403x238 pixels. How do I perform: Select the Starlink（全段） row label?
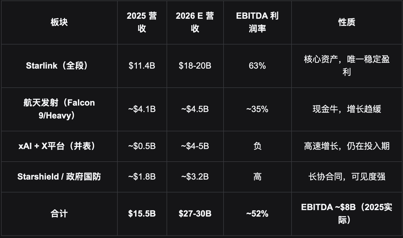pyautogui.click(x=59, y=66)
